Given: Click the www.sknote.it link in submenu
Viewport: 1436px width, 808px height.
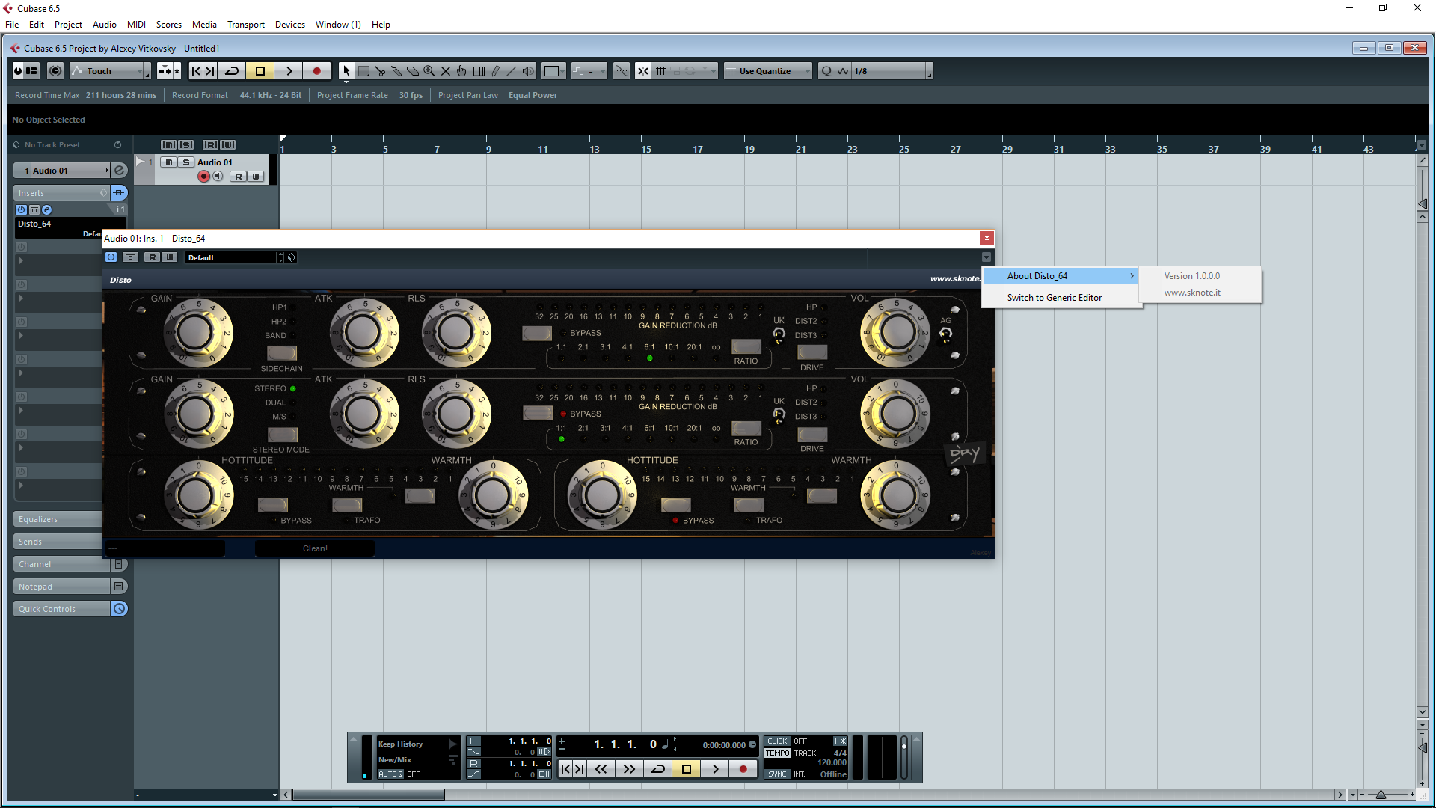Looking at the screenshot, I should [1191, 293].
